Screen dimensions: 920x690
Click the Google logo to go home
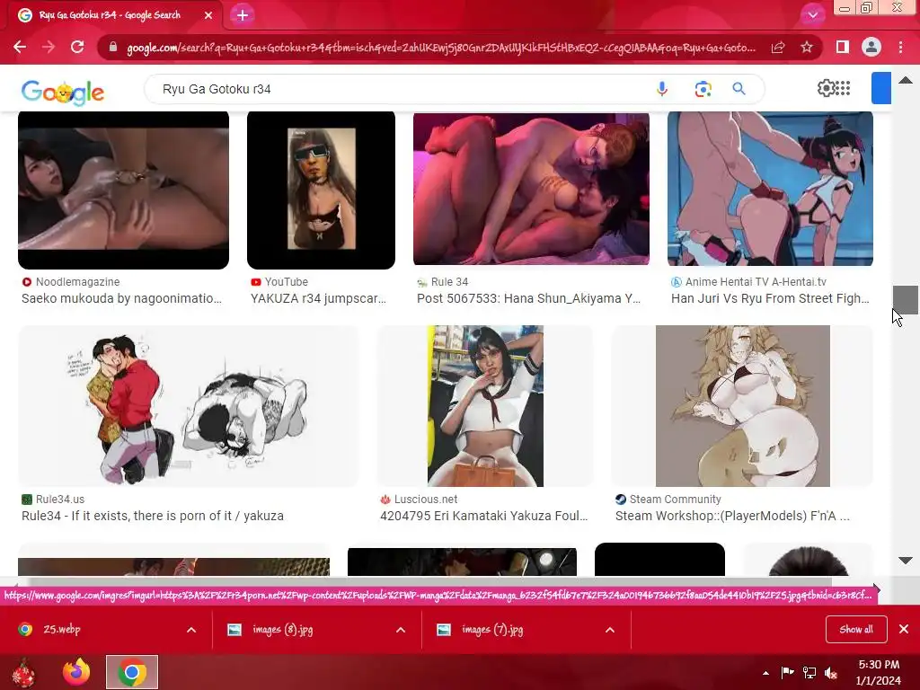tap(63, 93)
